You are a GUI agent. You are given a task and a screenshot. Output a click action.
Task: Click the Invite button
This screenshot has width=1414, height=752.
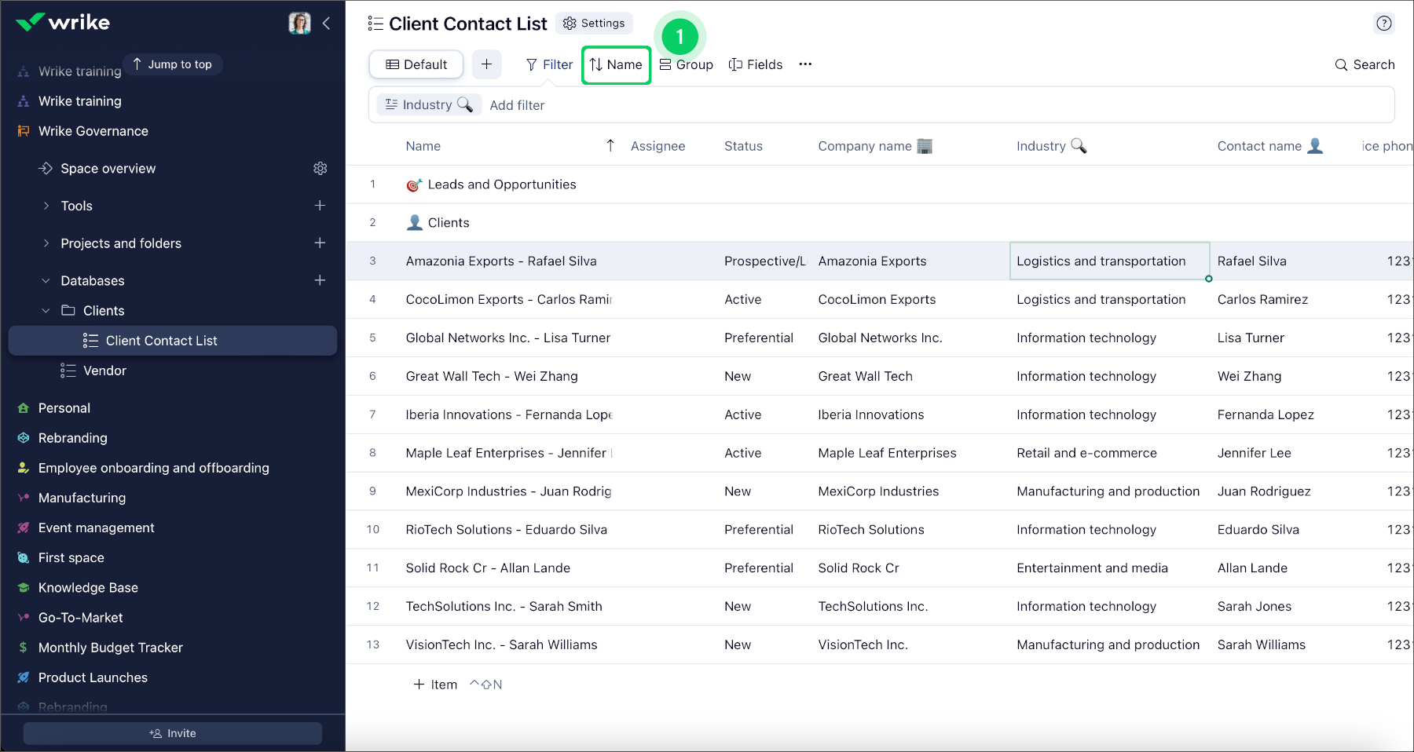click(173, 733)
